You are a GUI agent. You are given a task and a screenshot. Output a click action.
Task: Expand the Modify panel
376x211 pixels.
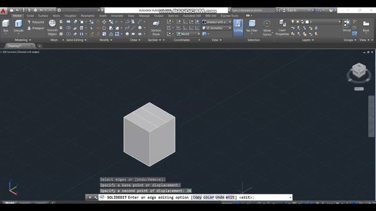pos(106,40)
